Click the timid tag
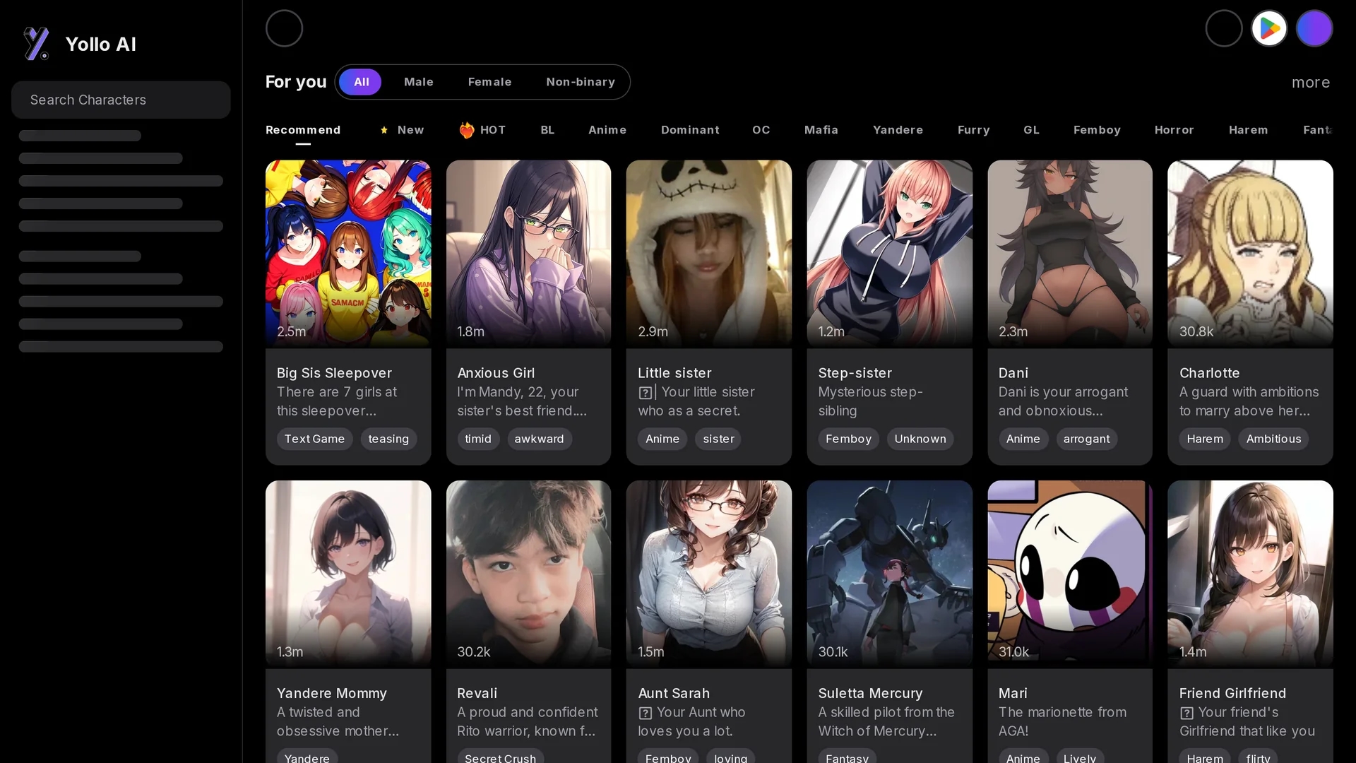Viewport: 1356px width, 763px height. [478, 439]
